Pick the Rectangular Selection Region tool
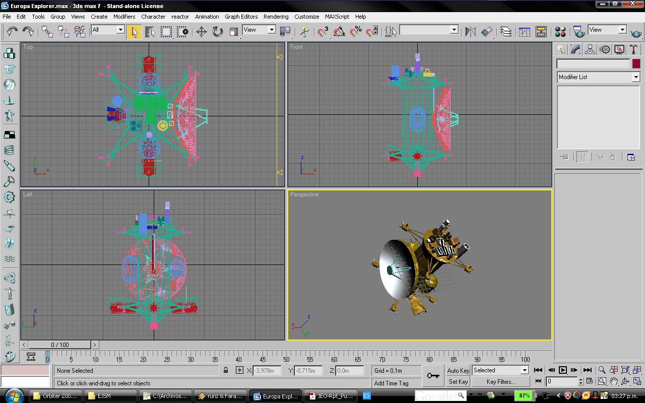 tap(166, 32)
